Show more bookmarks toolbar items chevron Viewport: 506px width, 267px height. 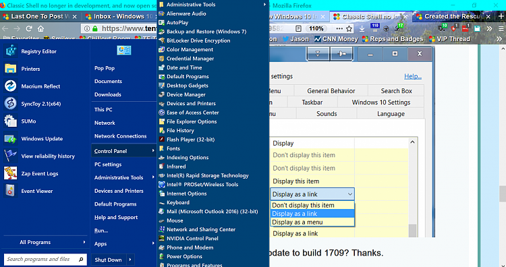tap(499, 39)
